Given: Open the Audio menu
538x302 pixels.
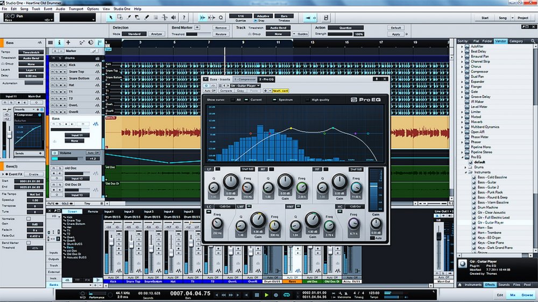Looking at the screenshot, I should (60, 9).
